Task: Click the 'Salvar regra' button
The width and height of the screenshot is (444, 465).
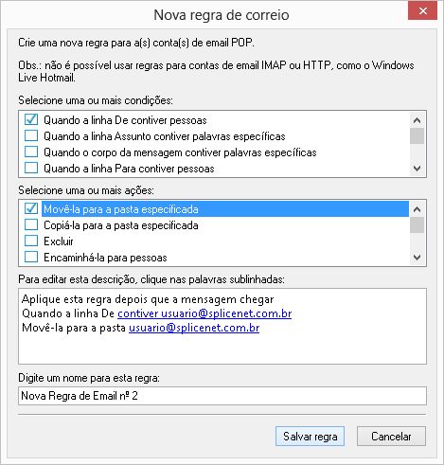Action: (310, 437)
